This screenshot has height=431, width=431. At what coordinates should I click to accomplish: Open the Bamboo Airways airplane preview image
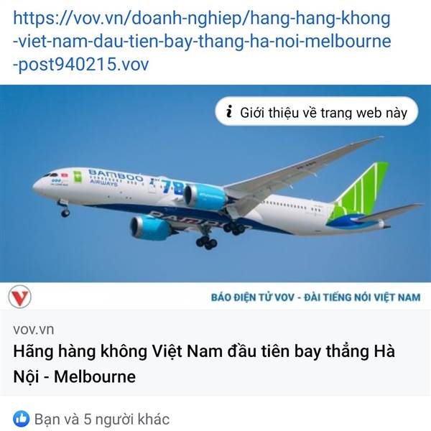215,183
